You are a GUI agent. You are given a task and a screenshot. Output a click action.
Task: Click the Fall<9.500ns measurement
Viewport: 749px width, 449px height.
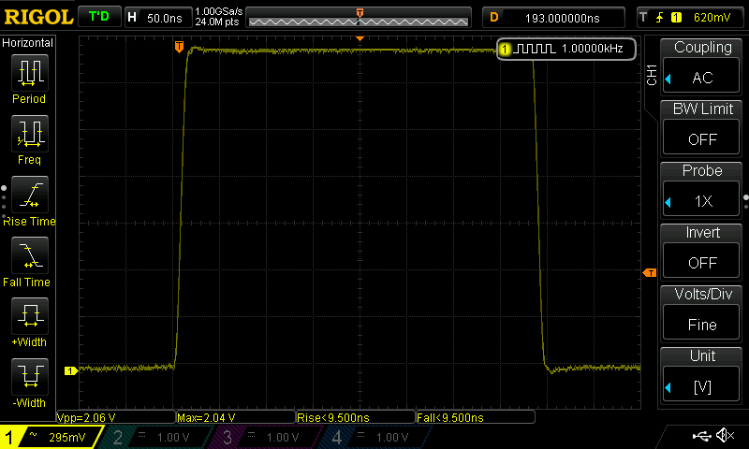(476, 417)
